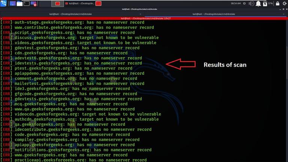
Task: Click the red terminal title bar menu corner
Action: tap(1, 18)
